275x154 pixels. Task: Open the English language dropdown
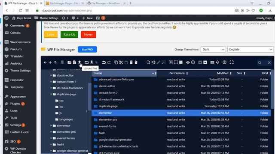coord(251,50)
